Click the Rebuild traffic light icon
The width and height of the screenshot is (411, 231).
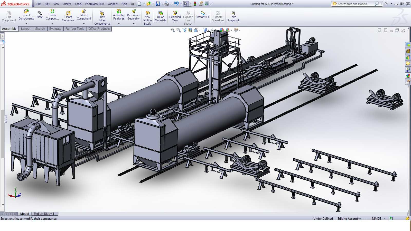[195, 4]
